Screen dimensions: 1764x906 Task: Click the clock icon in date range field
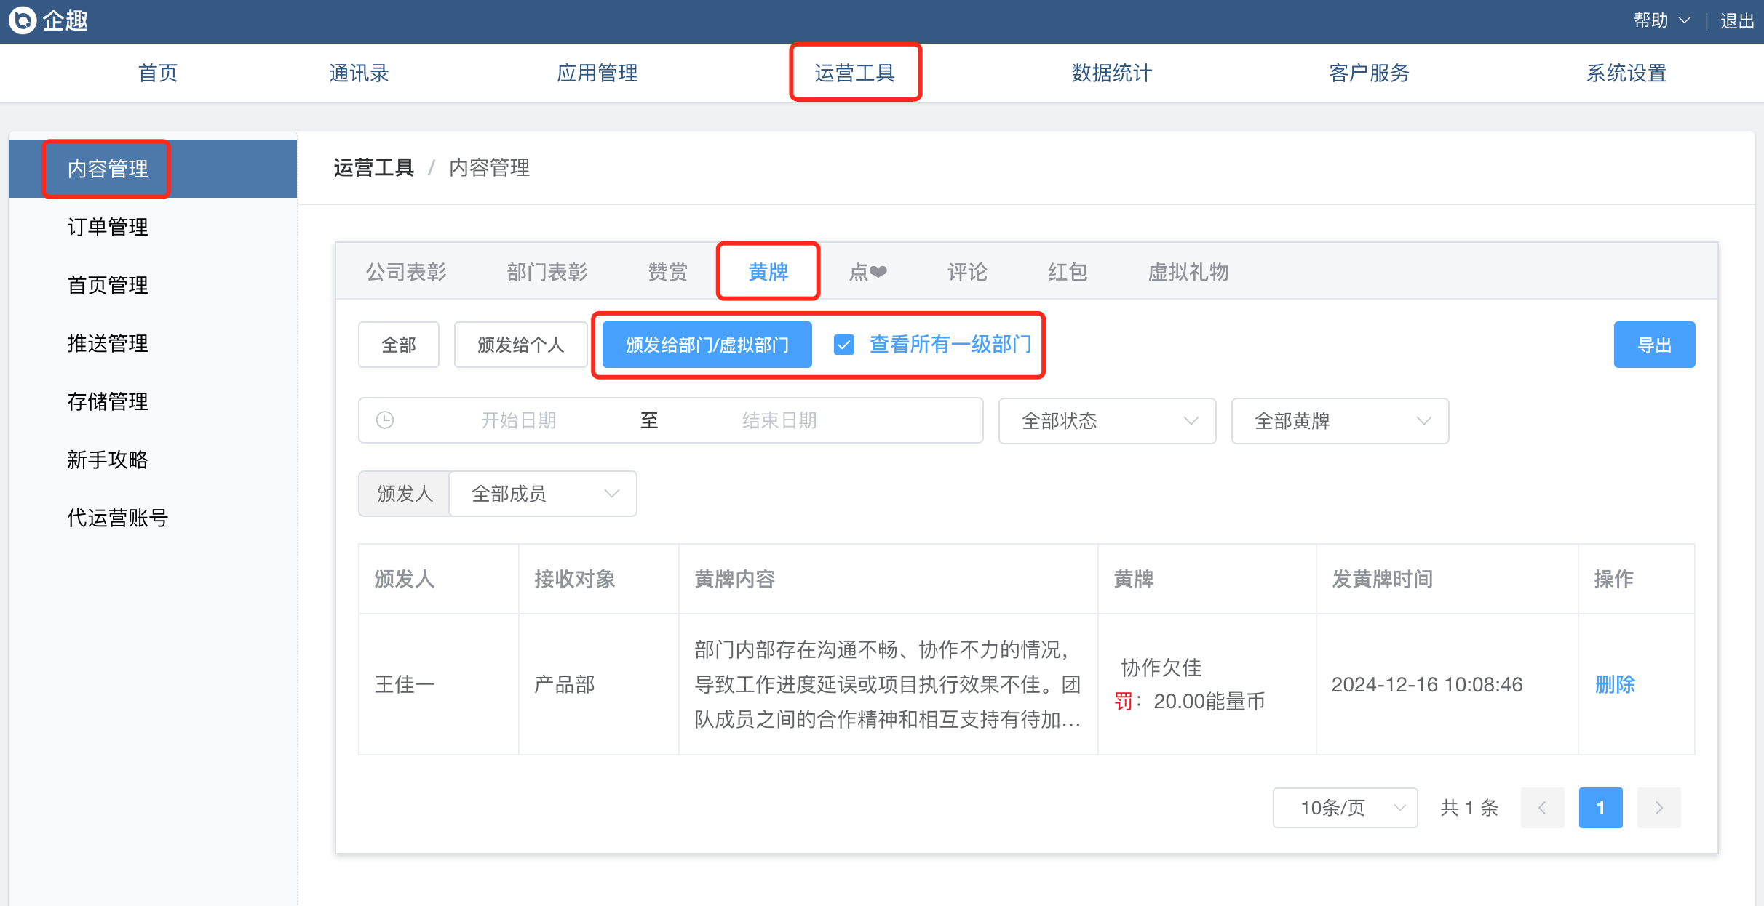pos(385,420)
